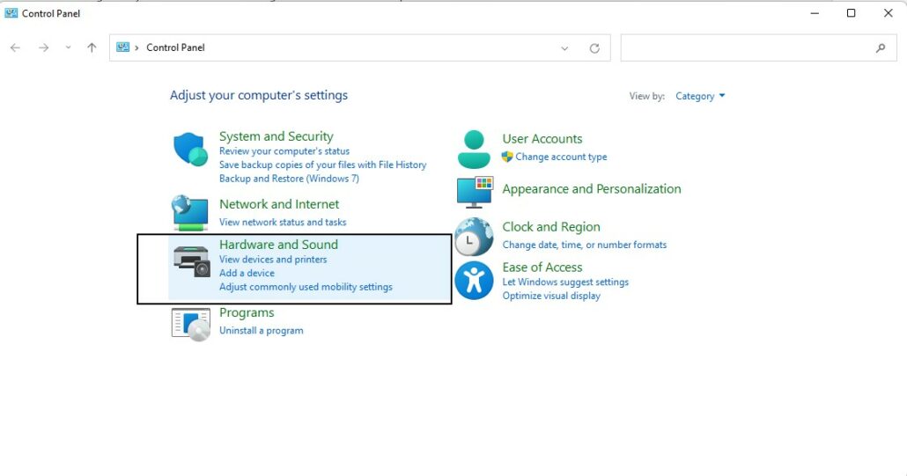Click Change account type link
This screenshot has height=476, width=907.
coord(561,157)
